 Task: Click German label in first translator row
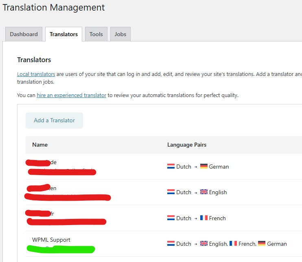coord(219,167)
